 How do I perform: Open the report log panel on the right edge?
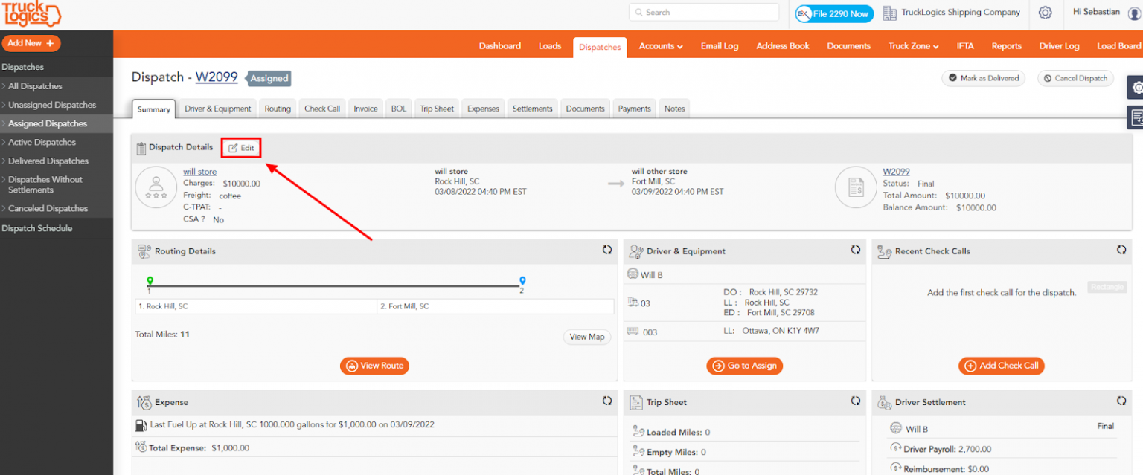point(1137,117)
